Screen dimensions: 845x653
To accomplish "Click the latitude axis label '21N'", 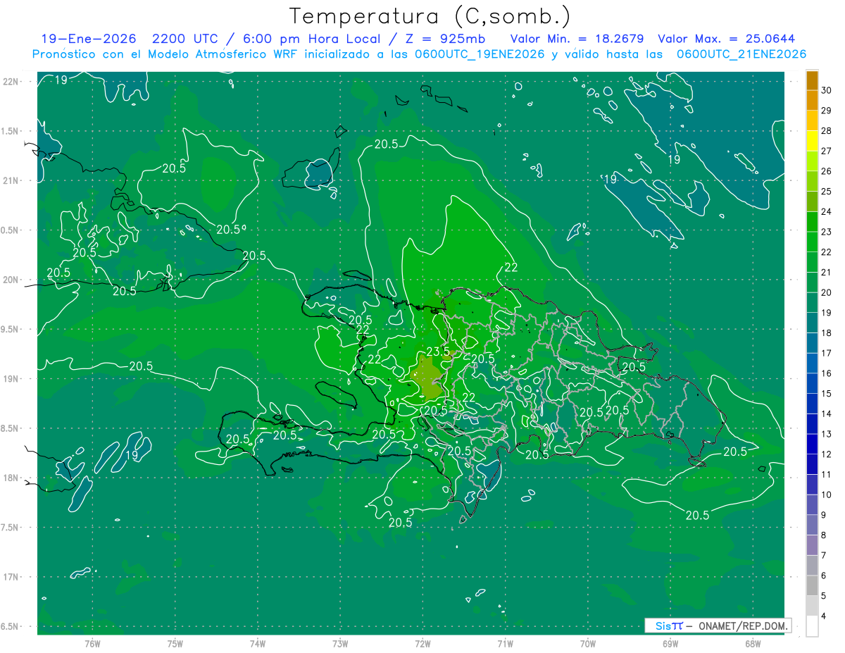I will [x=11, y=180].
